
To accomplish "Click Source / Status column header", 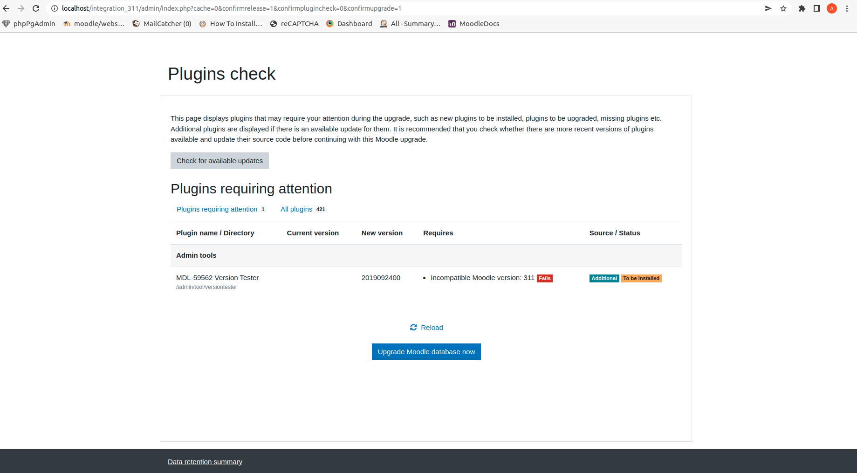I will click(x=615, y=233).
